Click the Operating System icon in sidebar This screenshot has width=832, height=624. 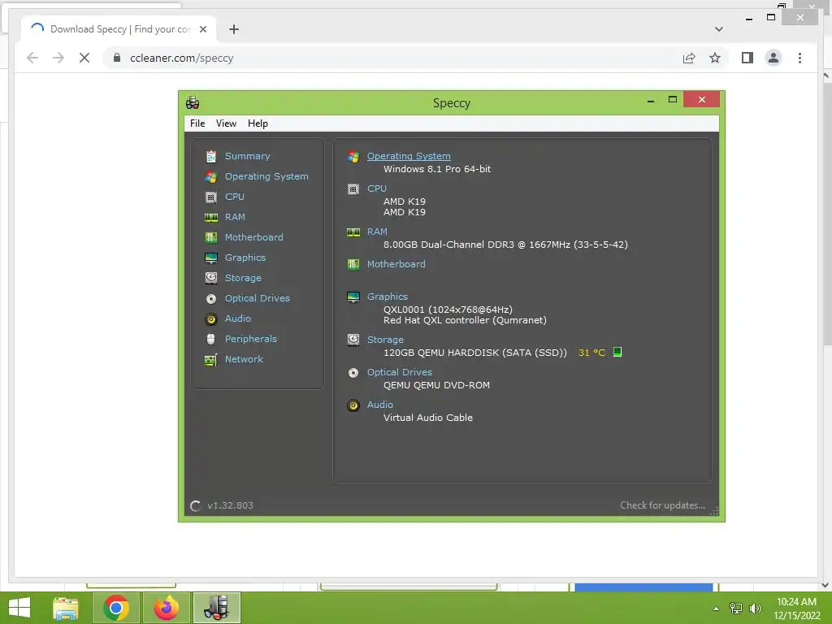[211, 176]
